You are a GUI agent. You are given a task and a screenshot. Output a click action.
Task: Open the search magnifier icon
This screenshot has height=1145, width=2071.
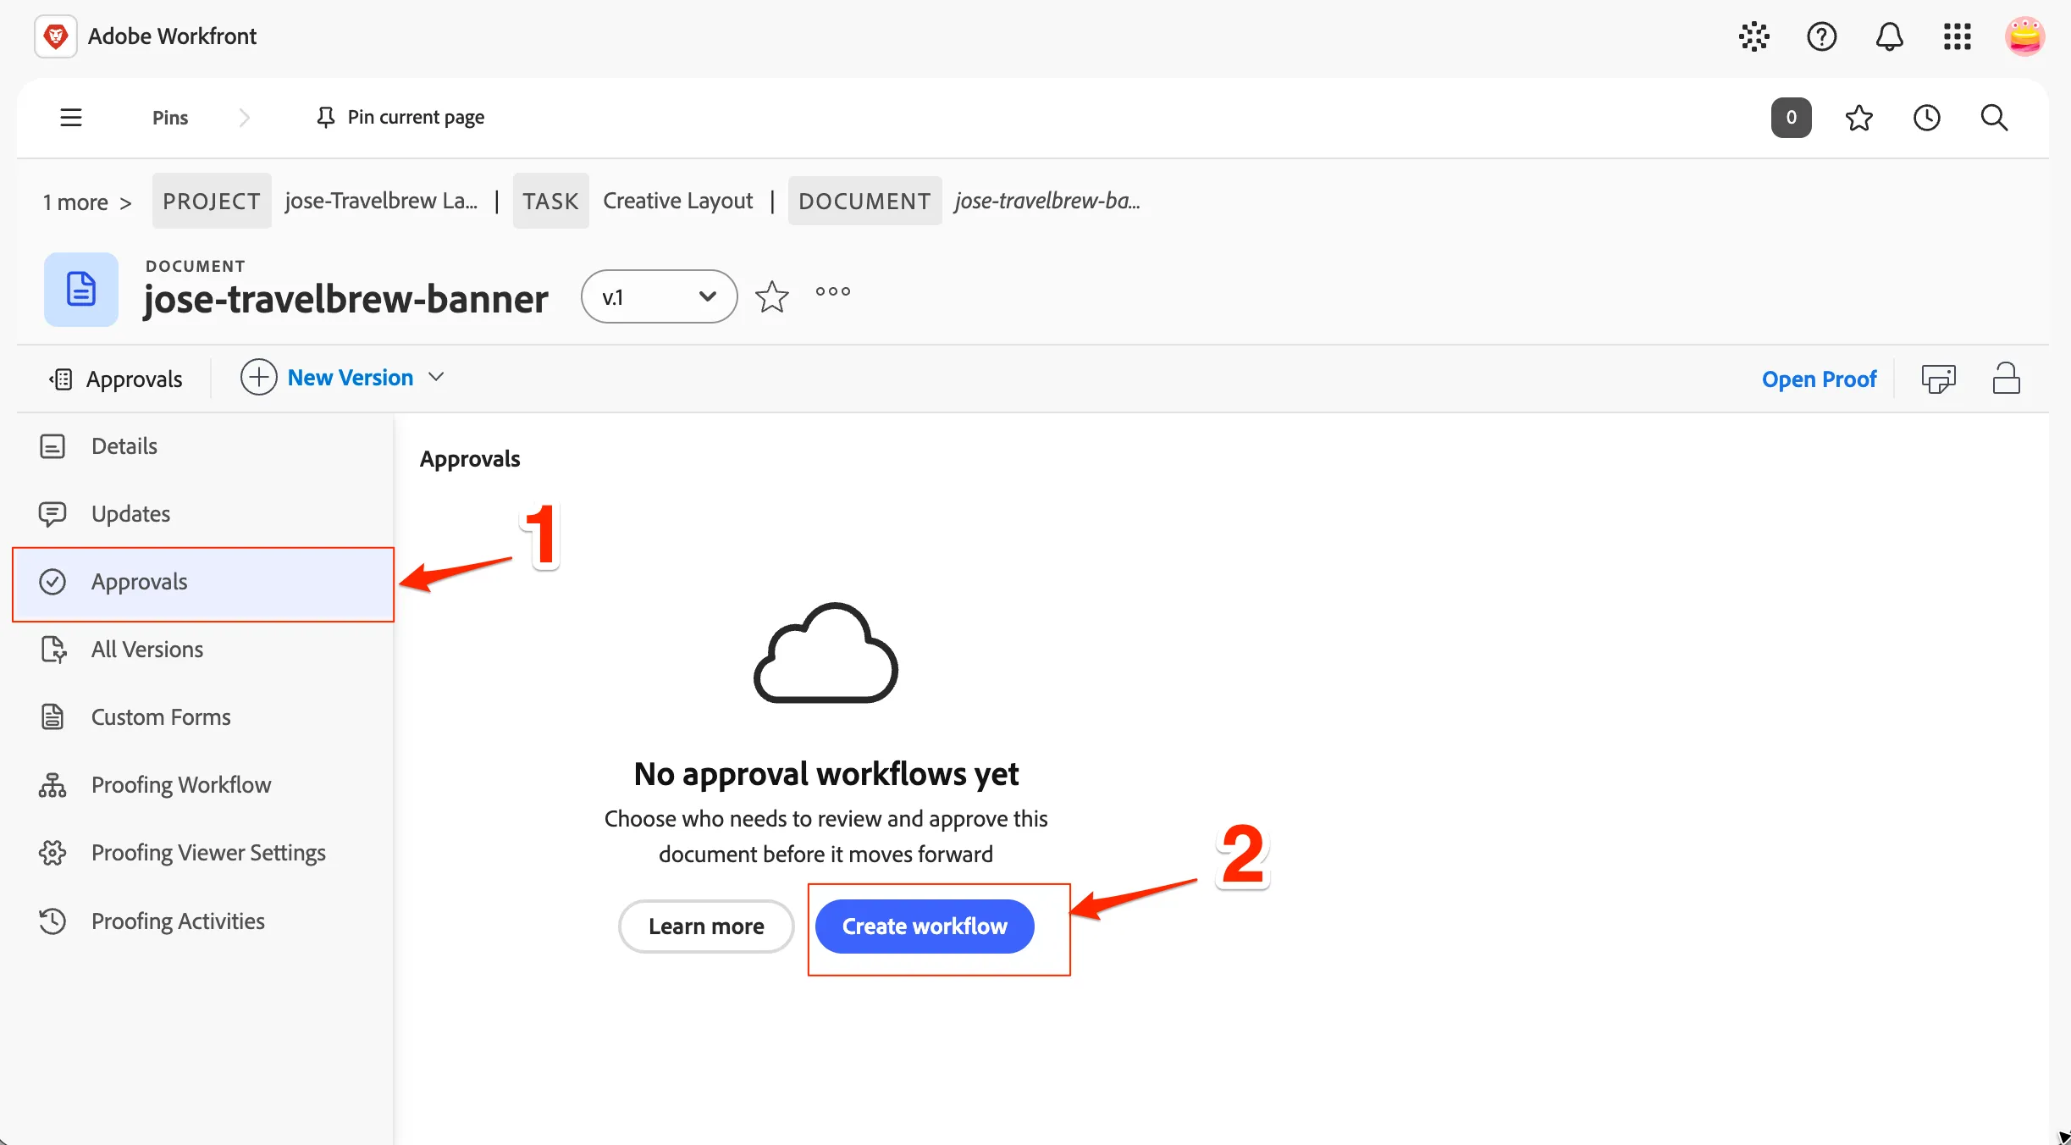point(1994,118)
